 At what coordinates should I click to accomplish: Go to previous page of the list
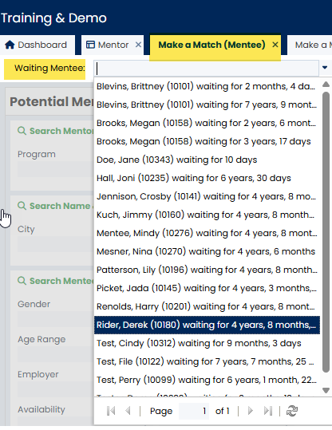(x=128, y=411)
